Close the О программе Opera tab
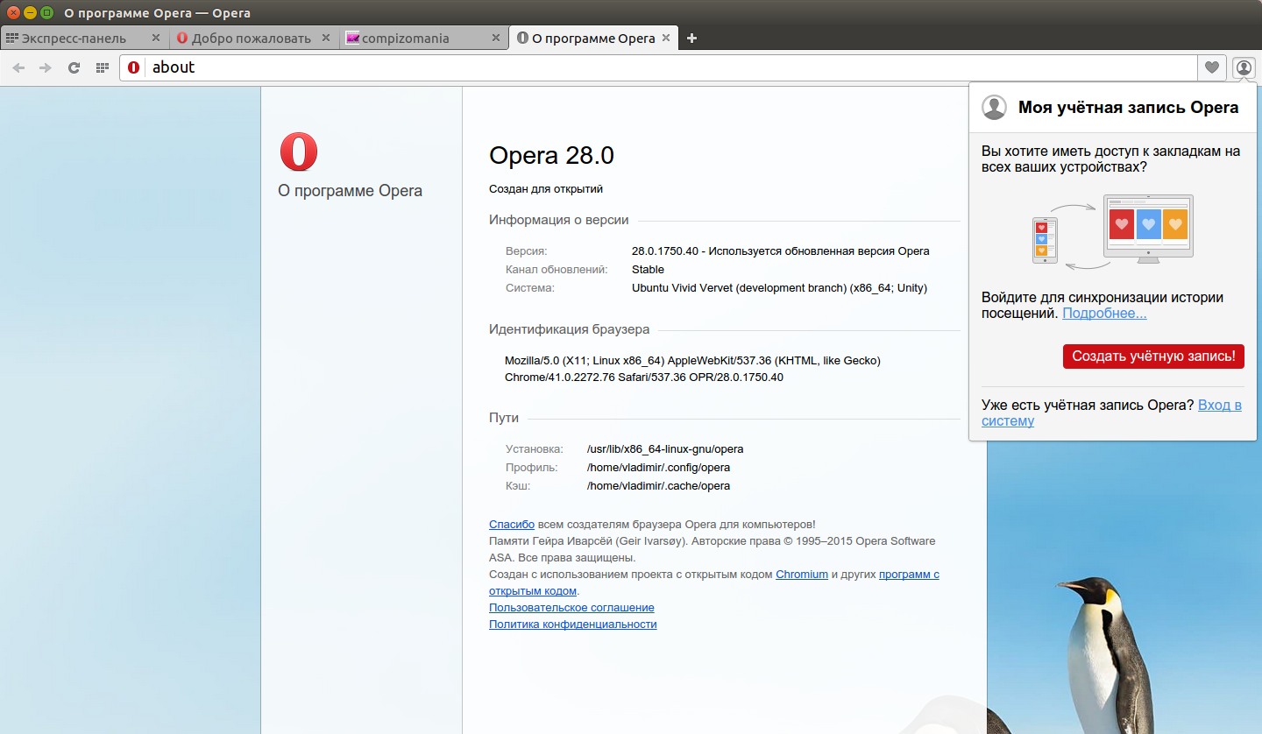 tap(666, 38)
